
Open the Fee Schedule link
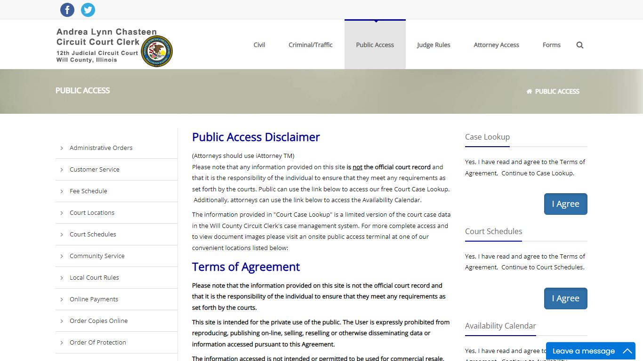click(x=88, y=191)
